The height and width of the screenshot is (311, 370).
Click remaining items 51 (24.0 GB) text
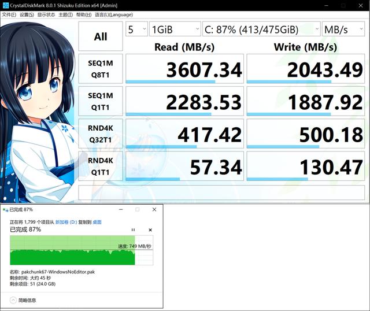[x=43, y=284]
